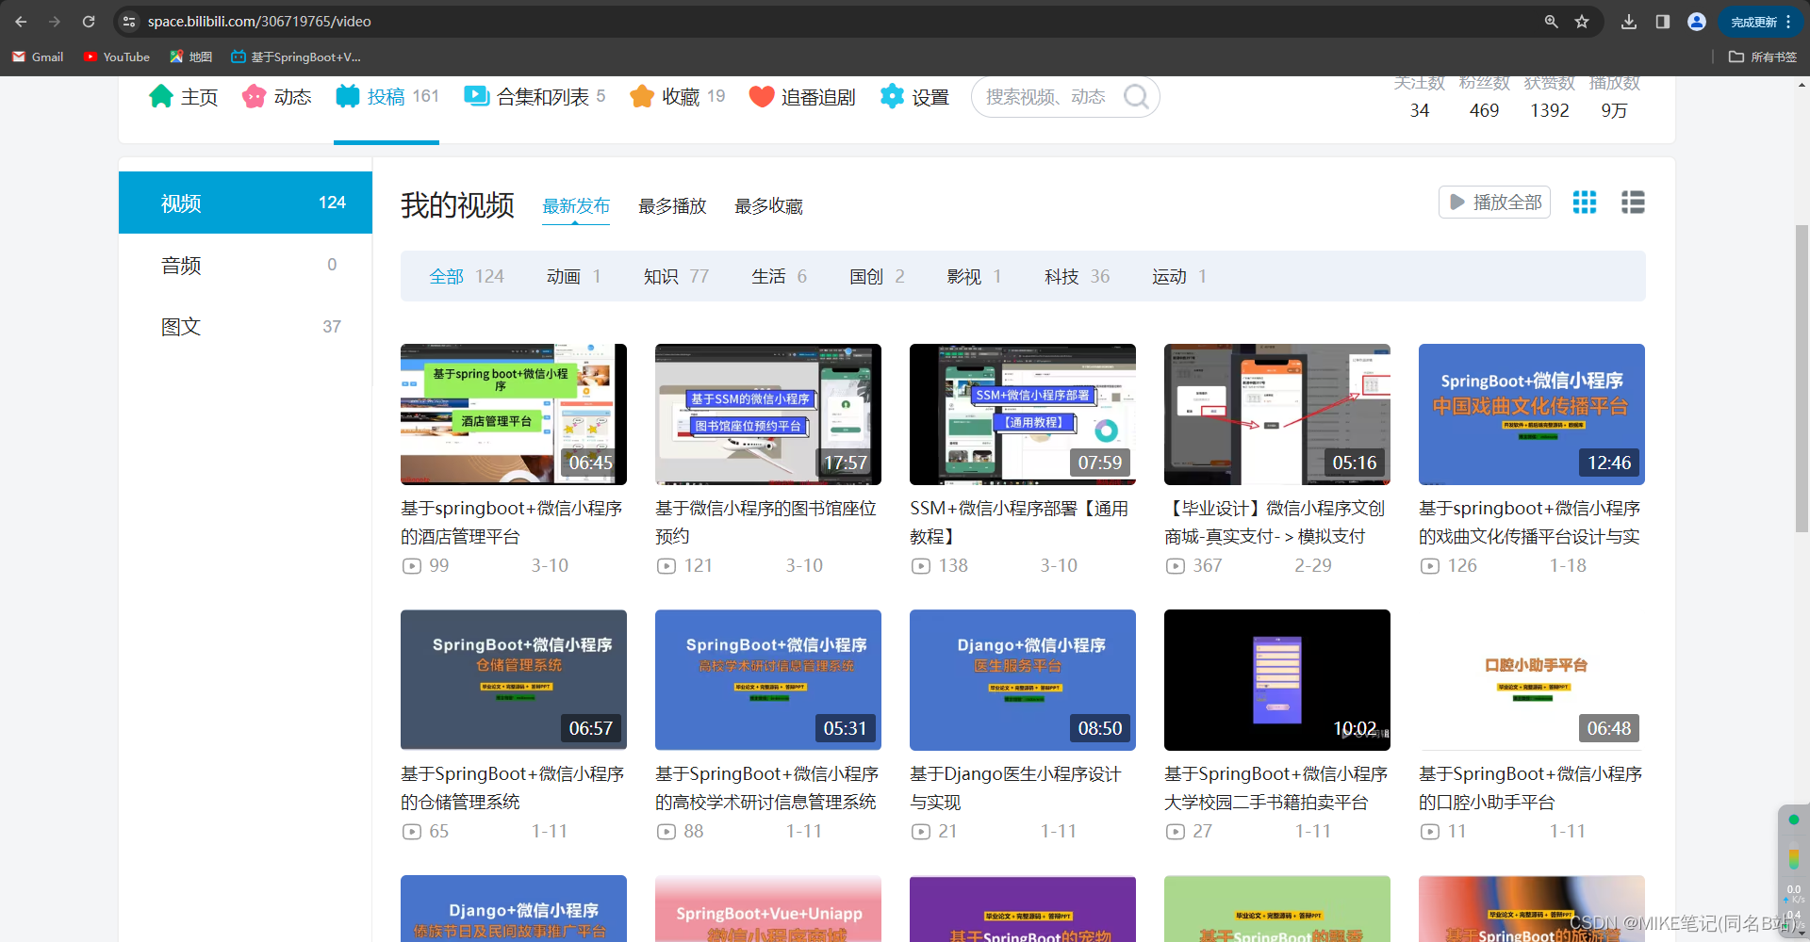Open the 动态 tab
Viewport: 1810px width, 942px height.
point(276,96)
